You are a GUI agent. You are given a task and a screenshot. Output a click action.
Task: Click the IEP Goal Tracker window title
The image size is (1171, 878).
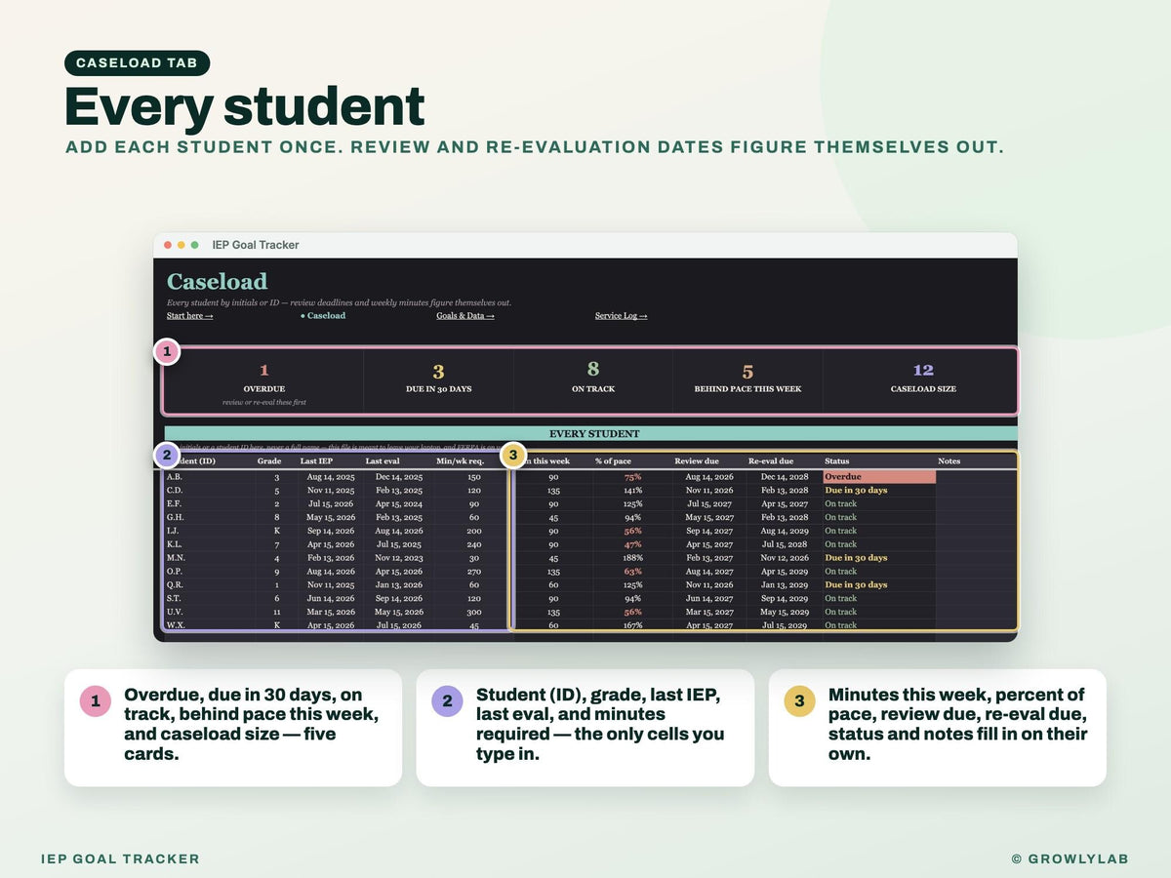click(x=256, y=245)
